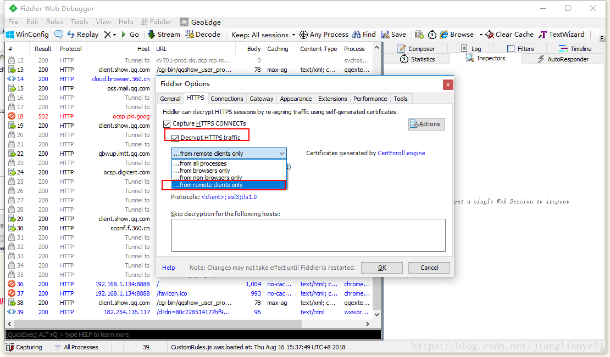This screenshot has height=357, width=610.
Task: Switch to the Inspectors tab
Action: click(x=485, y=58)
